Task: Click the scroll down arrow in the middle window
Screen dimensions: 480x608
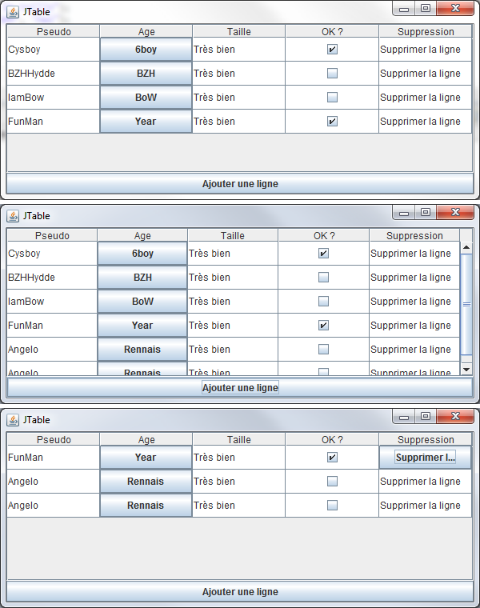Action: (466, 369)
